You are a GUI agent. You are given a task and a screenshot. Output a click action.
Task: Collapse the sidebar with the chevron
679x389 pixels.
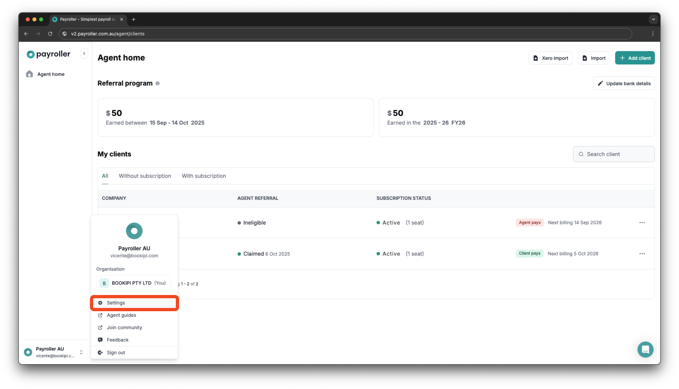click(84, 53)
